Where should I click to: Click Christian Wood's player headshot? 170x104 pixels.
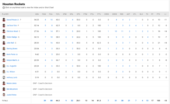click(x=4, y=31)
